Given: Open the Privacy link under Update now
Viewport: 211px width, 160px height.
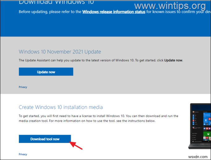Looking at the screenshot, I should point(23,87).
